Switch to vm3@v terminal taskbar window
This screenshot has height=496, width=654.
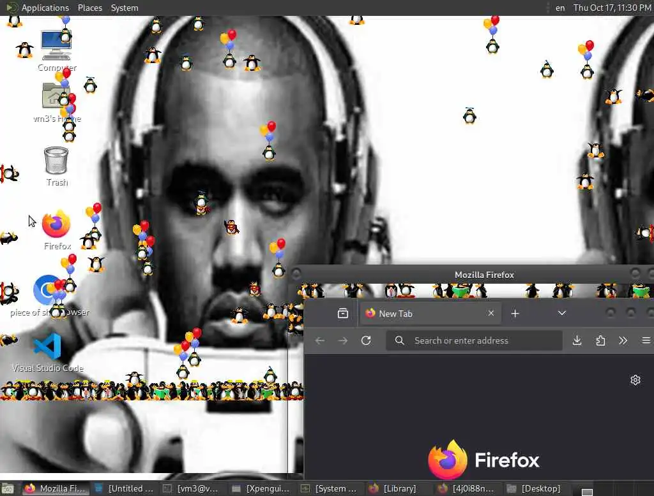pyautogui.click(x=193, y=488)
